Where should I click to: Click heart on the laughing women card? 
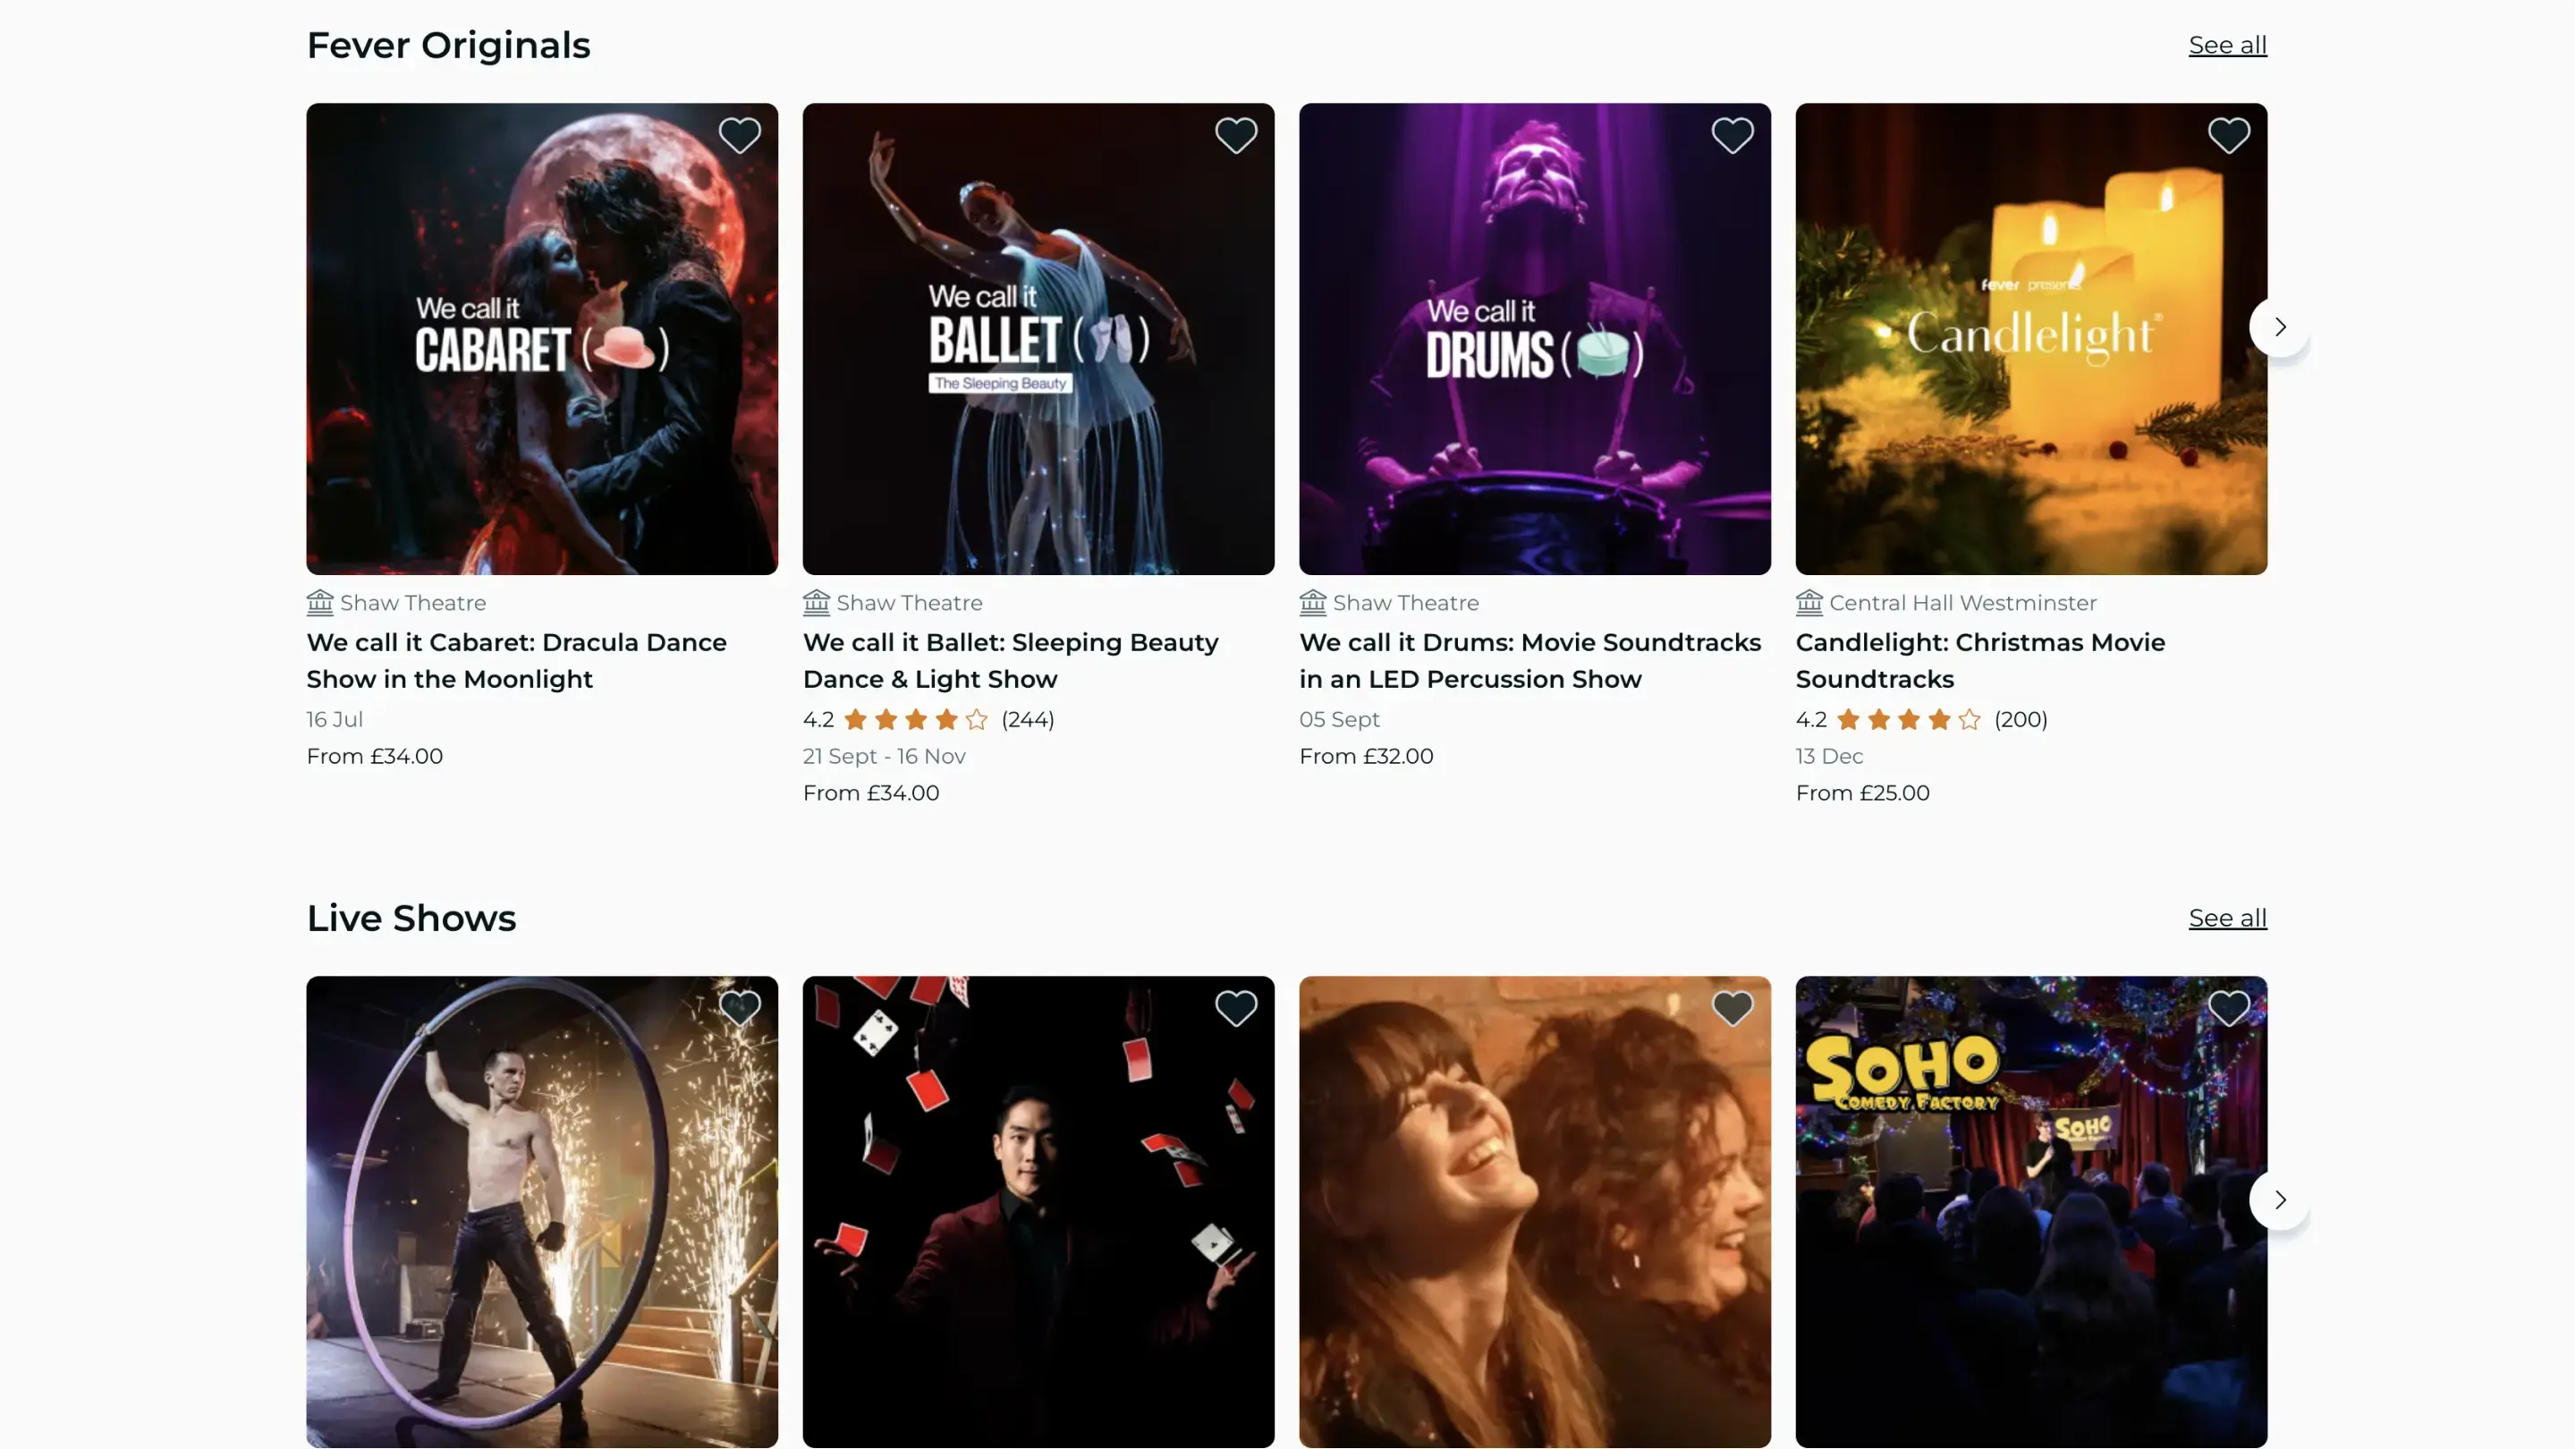tap(1731, 1008)
